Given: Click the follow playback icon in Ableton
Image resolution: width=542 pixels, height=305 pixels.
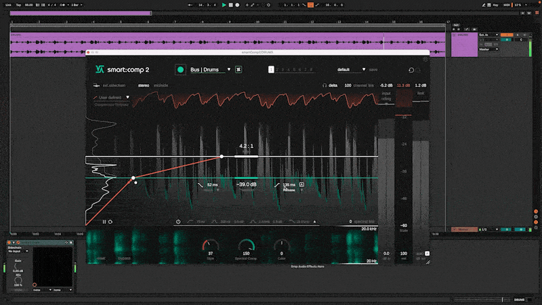Looking at the screenshot, I should (x=190, y=5).
